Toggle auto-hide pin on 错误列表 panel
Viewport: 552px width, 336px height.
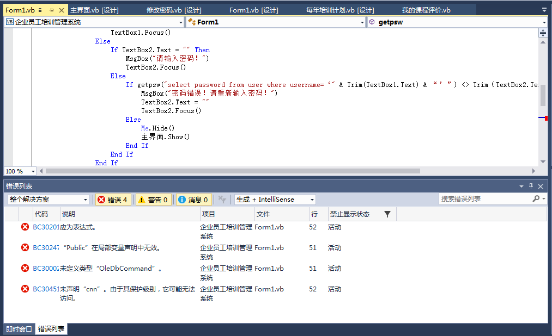pos(531,186)
